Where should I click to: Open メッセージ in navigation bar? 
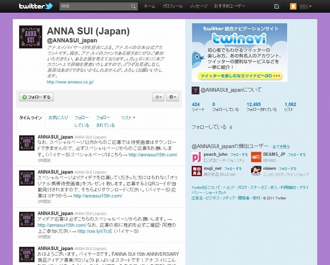(199, 6)
